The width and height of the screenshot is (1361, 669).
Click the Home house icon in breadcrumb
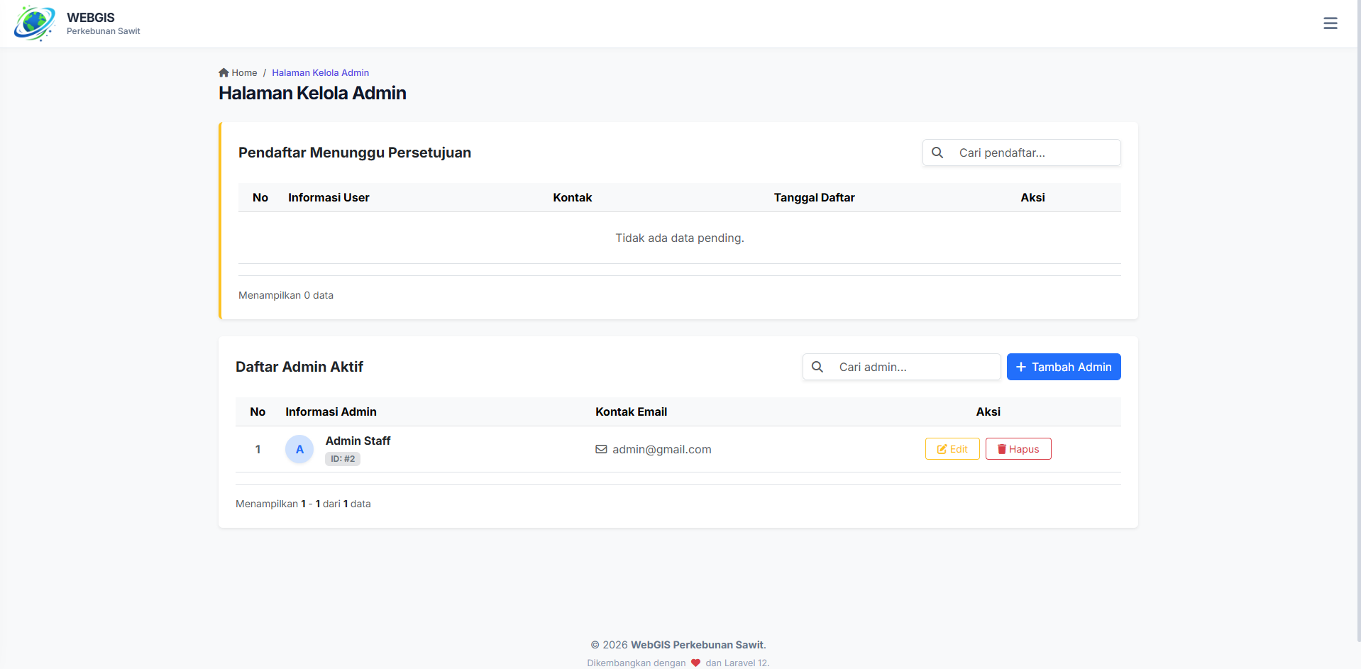pyautogui.click(x=224, y=72)
